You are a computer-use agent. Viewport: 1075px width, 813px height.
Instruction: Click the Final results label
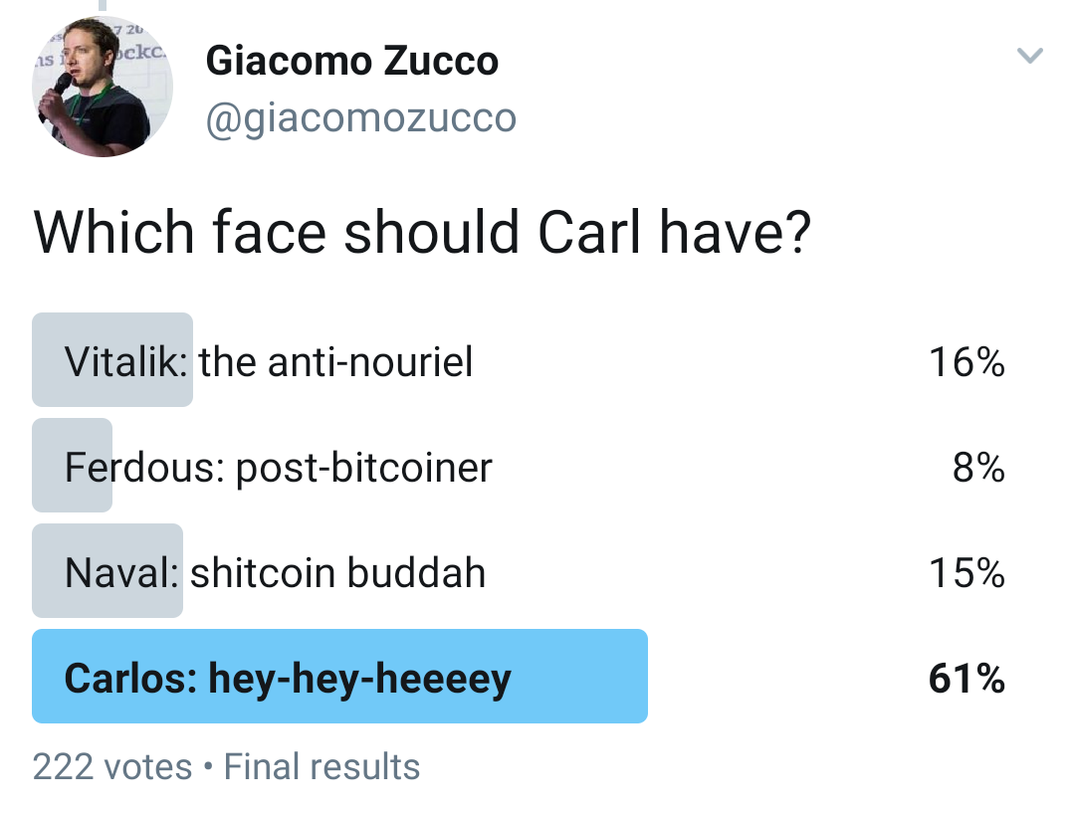(x=322, y=766)
